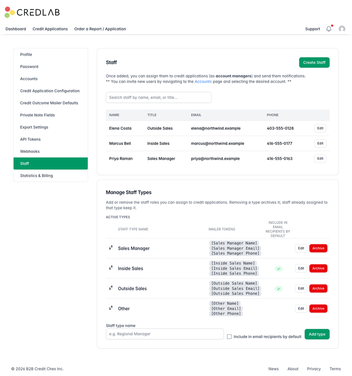
Task: Click Outside Sales default-recipient check icon
Action: 279,289
